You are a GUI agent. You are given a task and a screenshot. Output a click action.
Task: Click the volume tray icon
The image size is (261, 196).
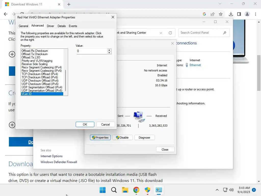[x=231, y=190]
